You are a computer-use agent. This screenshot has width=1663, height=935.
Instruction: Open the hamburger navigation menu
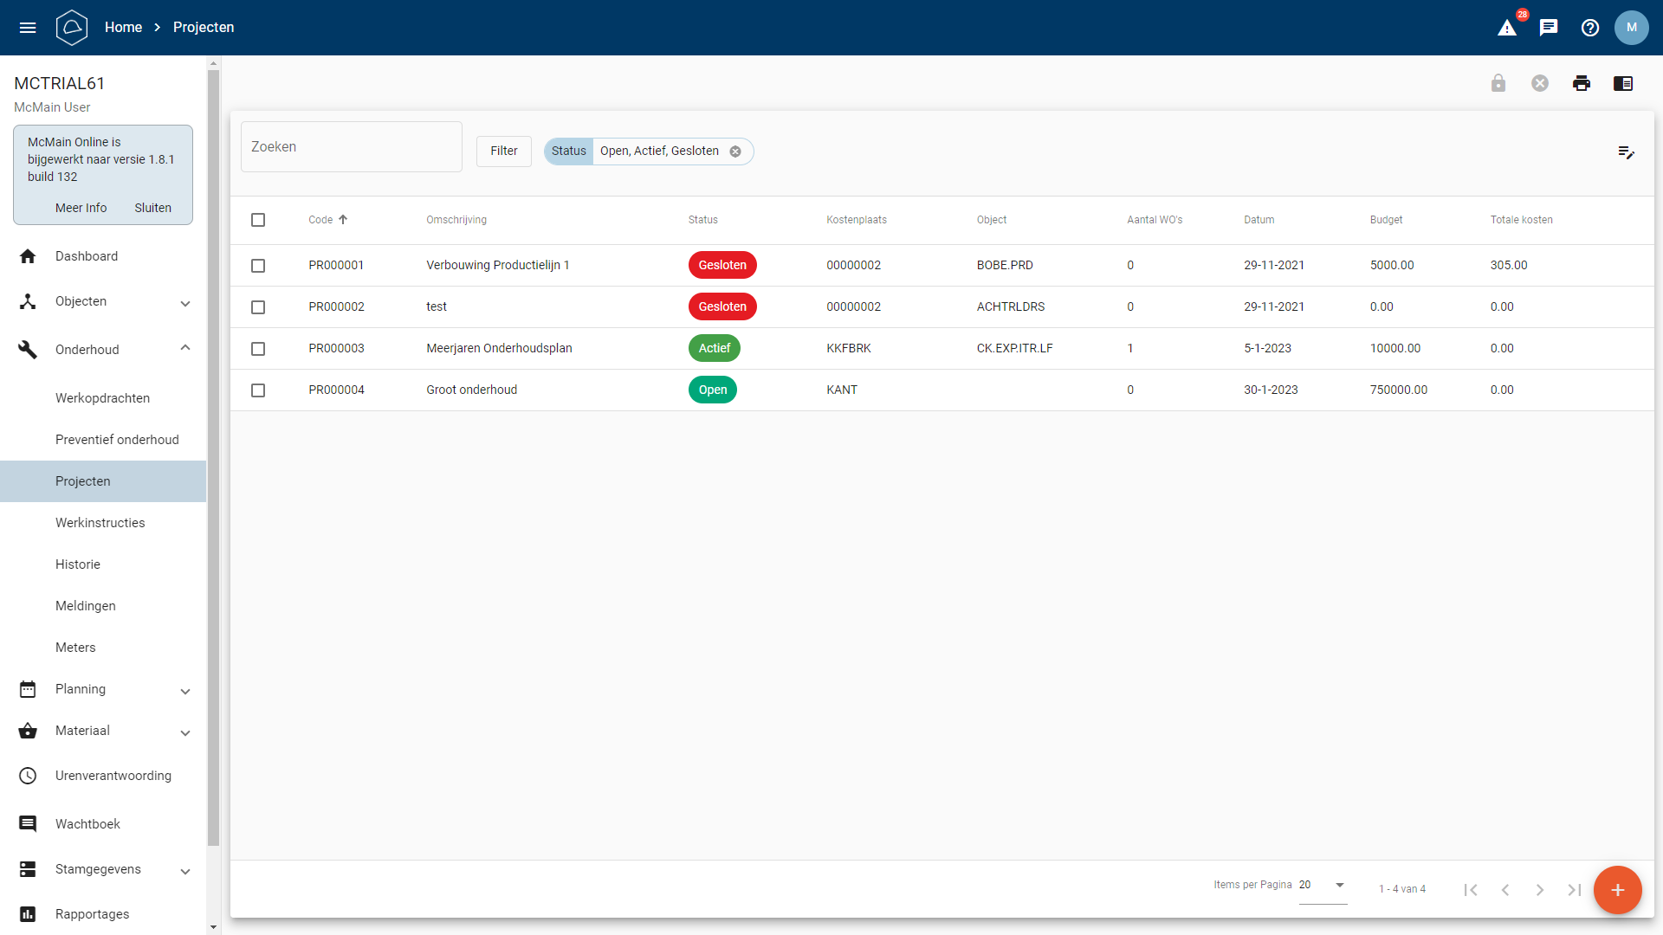pyautogui.click(x=28, y=28)
